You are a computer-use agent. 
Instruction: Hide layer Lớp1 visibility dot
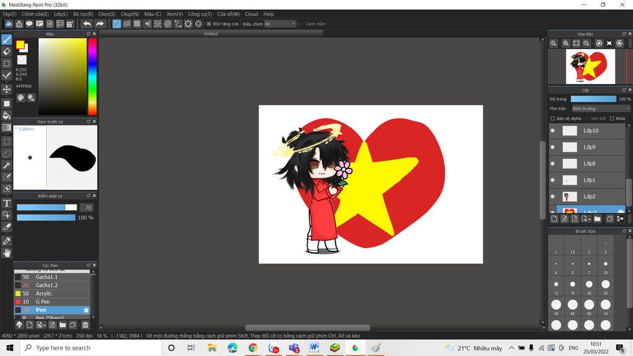(553, 180)
